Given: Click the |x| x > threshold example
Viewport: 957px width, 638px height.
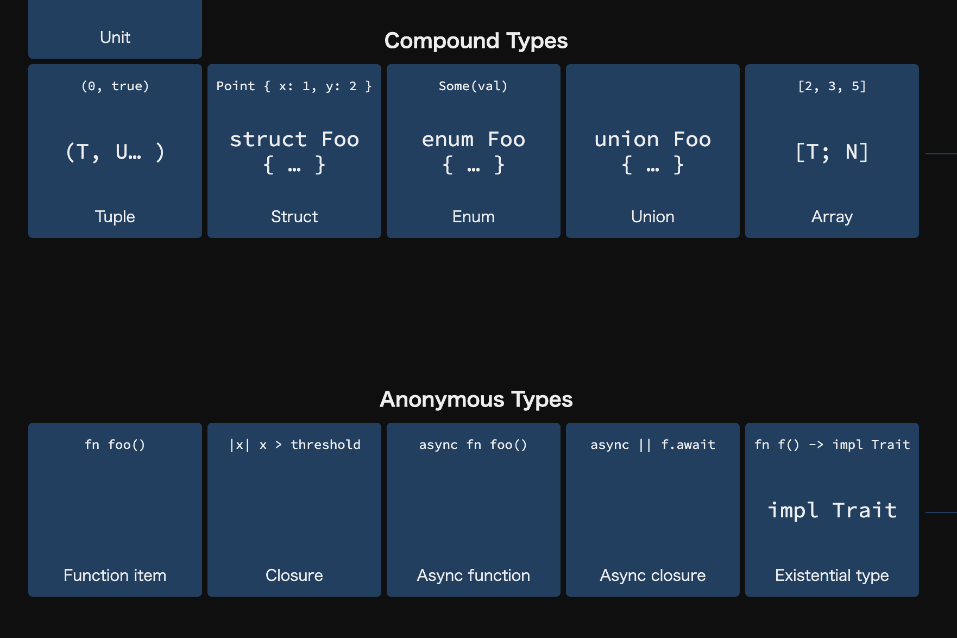Looking at the screenshot, I should (294, 445).
